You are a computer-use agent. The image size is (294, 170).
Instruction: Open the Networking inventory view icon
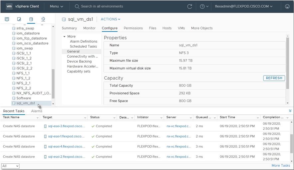coord(43,19)
